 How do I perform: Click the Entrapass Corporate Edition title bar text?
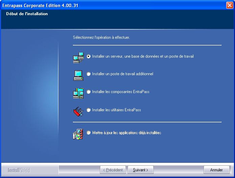click(x=40, y=5)
